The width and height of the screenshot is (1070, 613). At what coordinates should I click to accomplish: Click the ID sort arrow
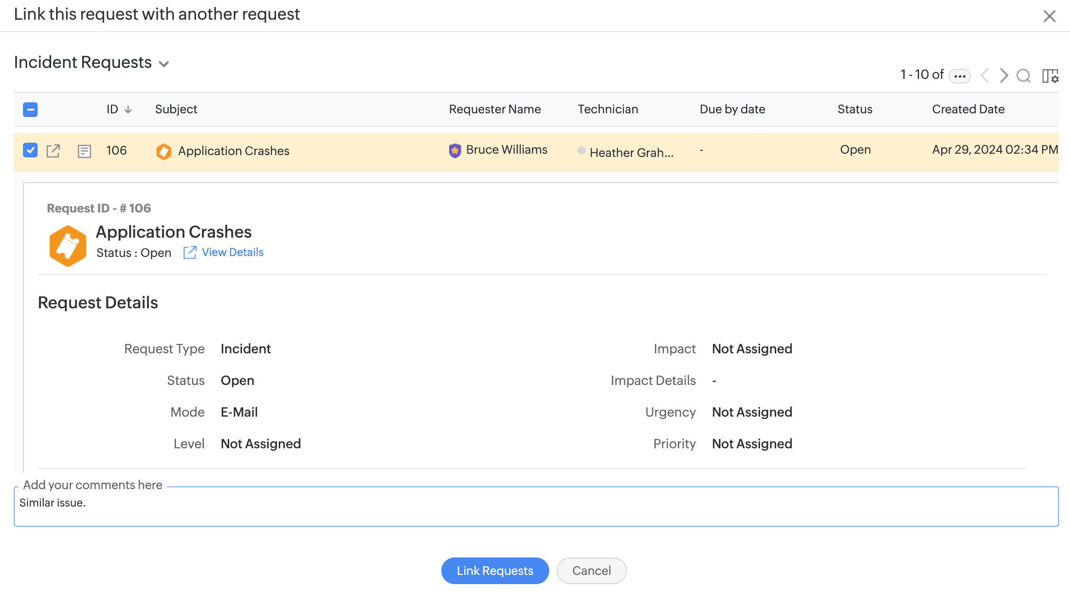[129, 110]
